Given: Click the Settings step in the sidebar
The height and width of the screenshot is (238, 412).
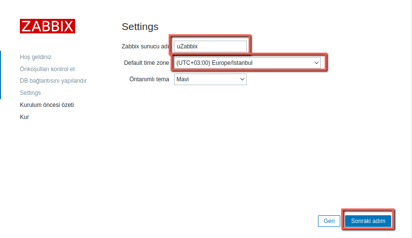Looking at the screenshot, I should tap(30, 93).
